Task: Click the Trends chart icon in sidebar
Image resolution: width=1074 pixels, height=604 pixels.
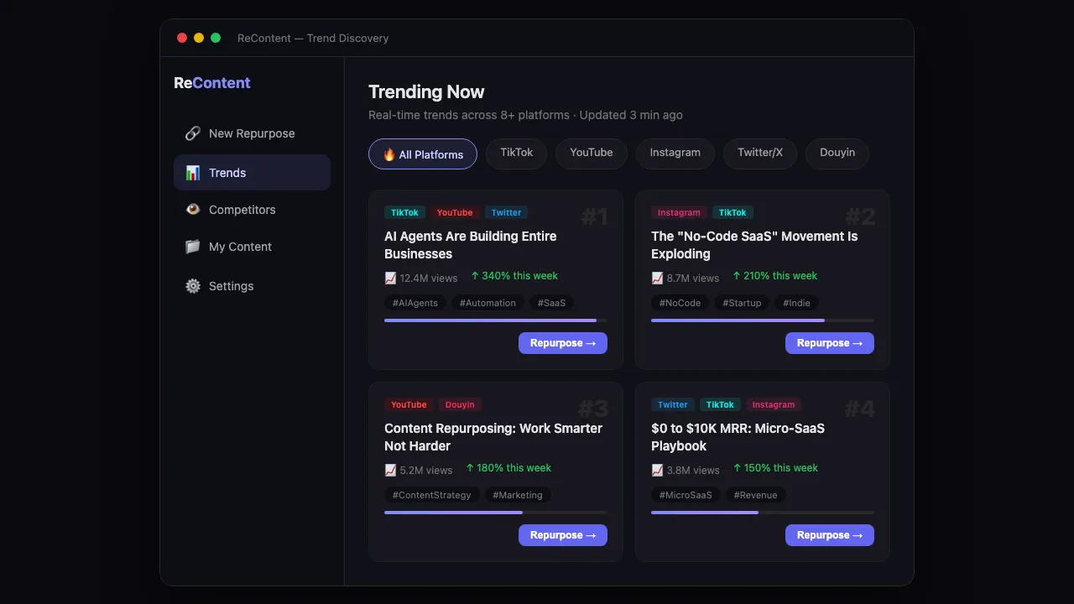Action: [192, 173]
